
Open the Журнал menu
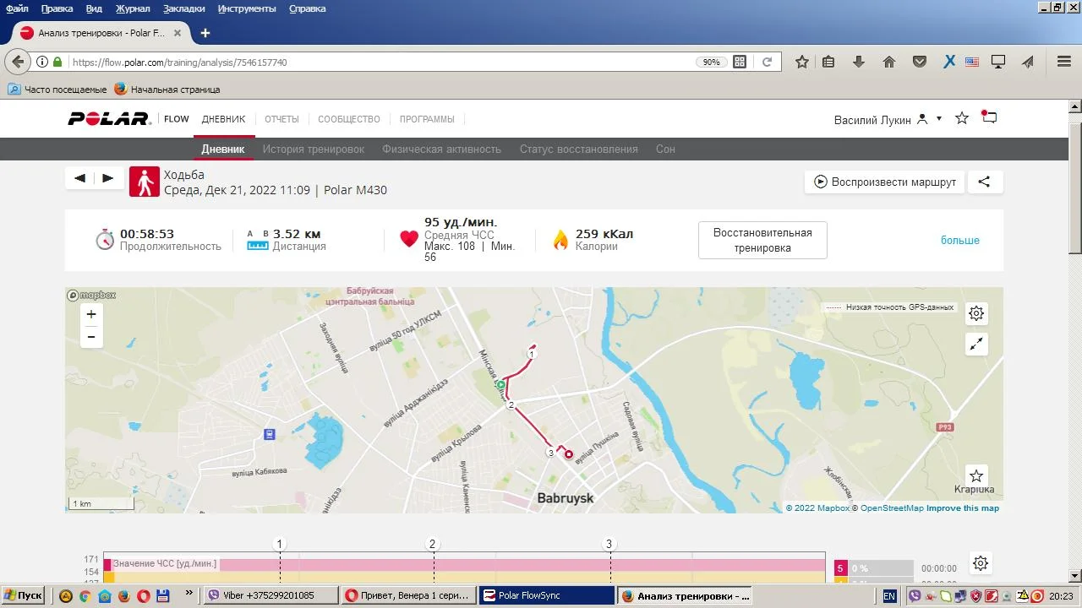pyautogui.click(x=133, y=8)
